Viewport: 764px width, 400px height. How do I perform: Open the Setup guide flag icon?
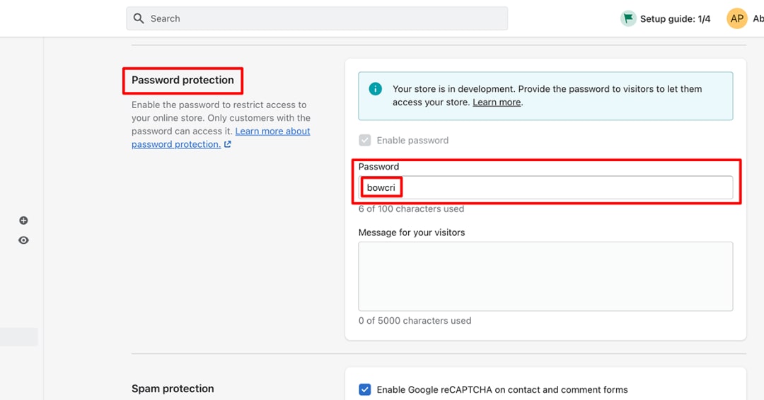pos(628,18)
